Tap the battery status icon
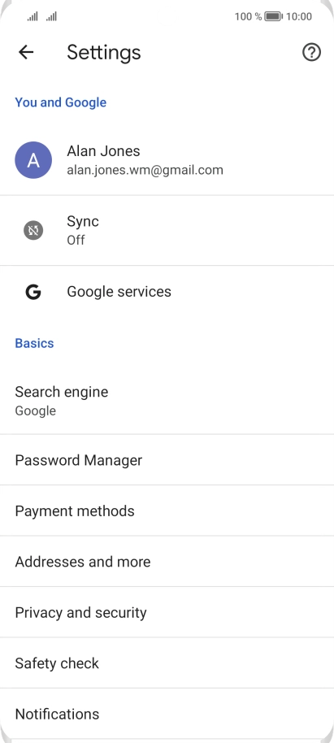 pyautogui.click(x=273, y=16)
